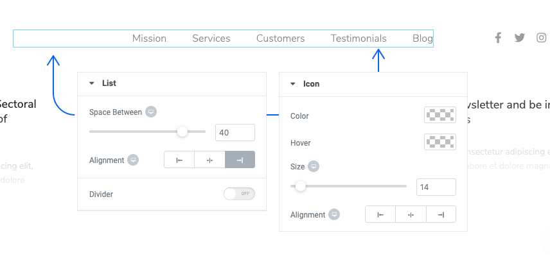This screenshot has width=550, height=258.
Task: Click responsive device icon beside List Alignment
Action: (133, 160)
